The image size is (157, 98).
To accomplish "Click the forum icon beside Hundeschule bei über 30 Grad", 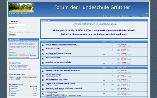I will (x=43, y=71).
